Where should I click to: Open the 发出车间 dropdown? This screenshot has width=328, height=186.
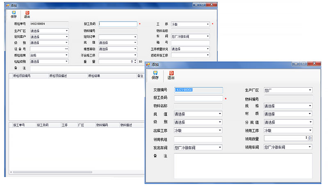tap(220, 147)
